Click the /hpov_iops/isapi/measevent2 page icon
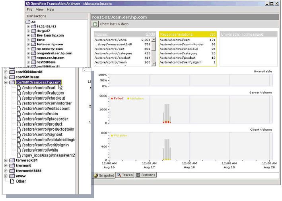Screen dimensions: 282x201 point(19,155)
